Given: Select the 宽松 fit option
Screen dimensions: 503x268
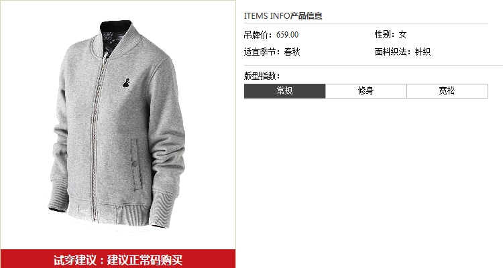Looking at the screenshot, I should click(x=447, y=91).
